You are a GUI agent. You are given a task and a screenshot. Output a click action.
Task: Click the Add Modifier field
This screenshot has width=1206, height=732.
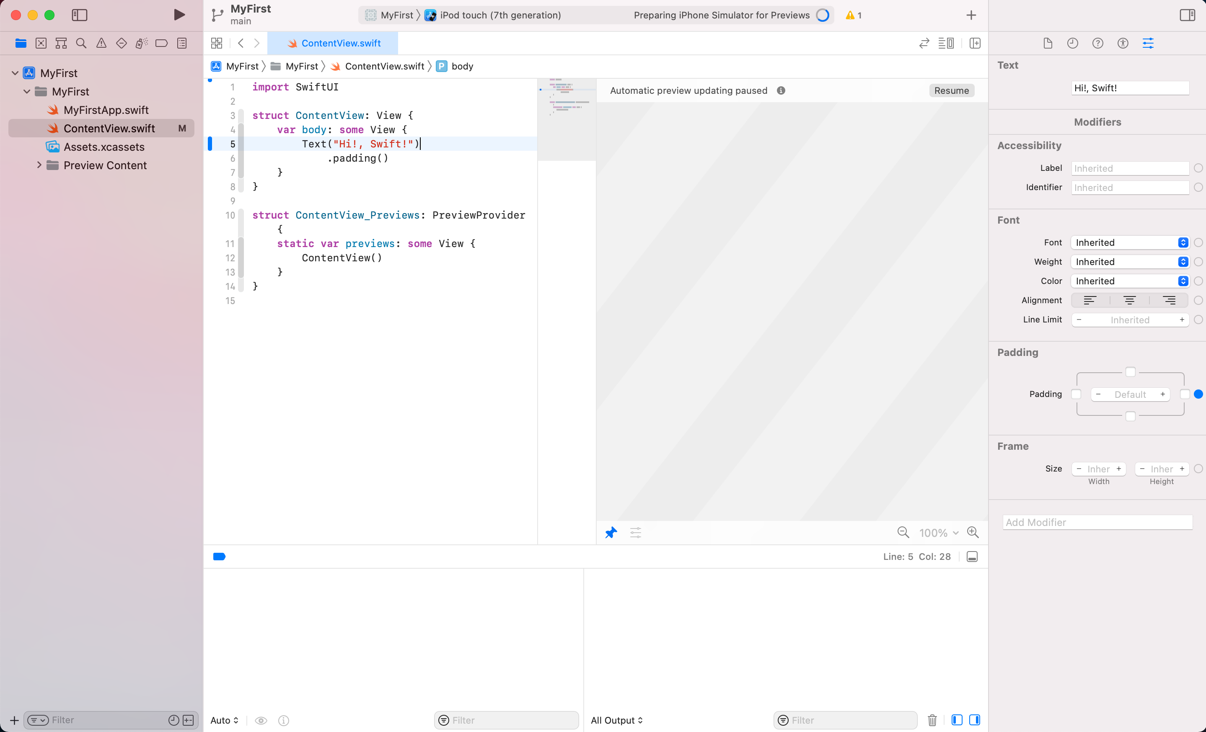[1097, 522]
